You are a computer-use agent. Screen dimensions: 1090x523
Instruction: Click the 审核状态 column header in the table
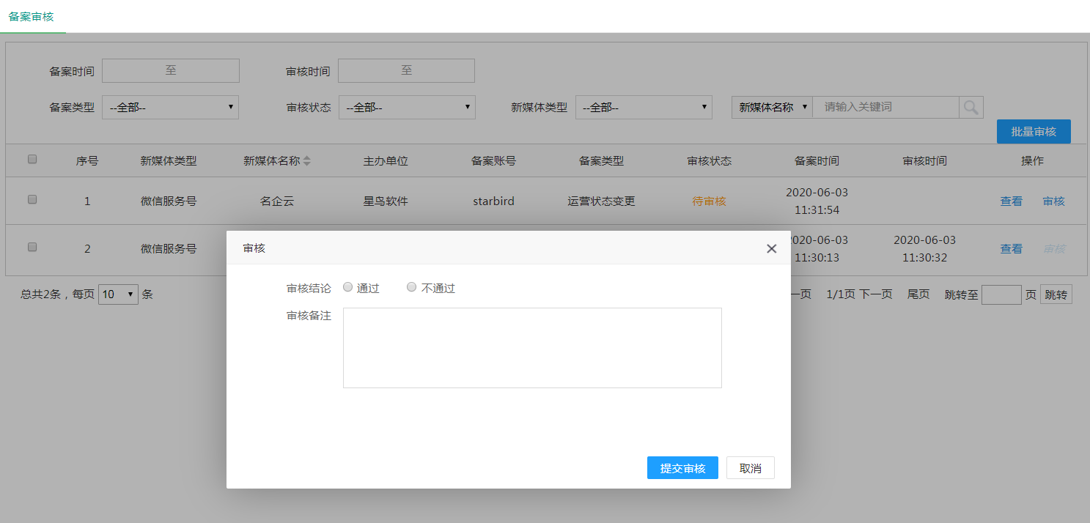point(709,161)
